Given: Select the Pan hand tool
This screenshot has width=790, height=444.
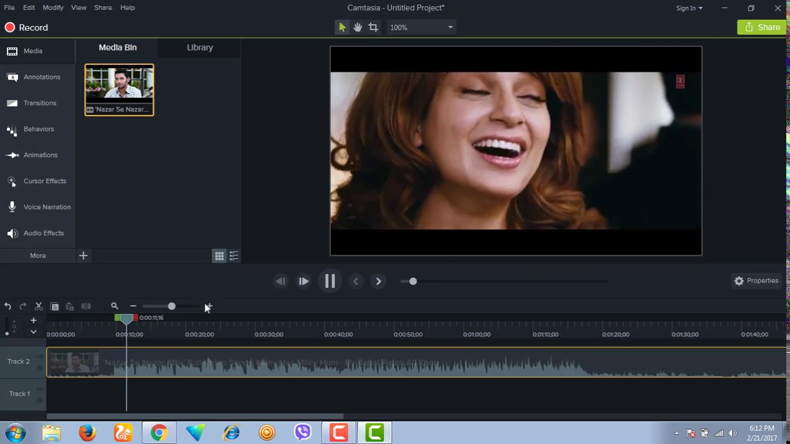Looking at the screenshot, I should [357, 27].
